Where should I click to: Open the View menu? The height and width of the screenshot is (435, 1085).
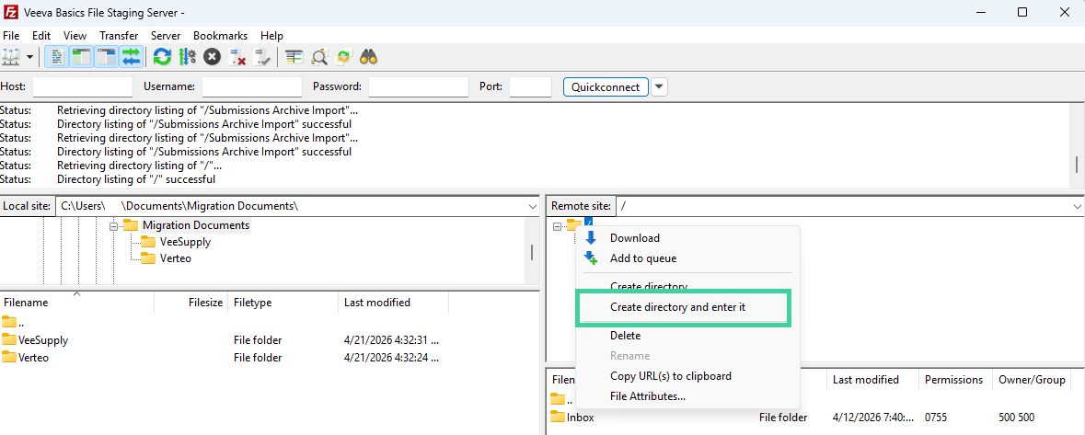point(75,35)
